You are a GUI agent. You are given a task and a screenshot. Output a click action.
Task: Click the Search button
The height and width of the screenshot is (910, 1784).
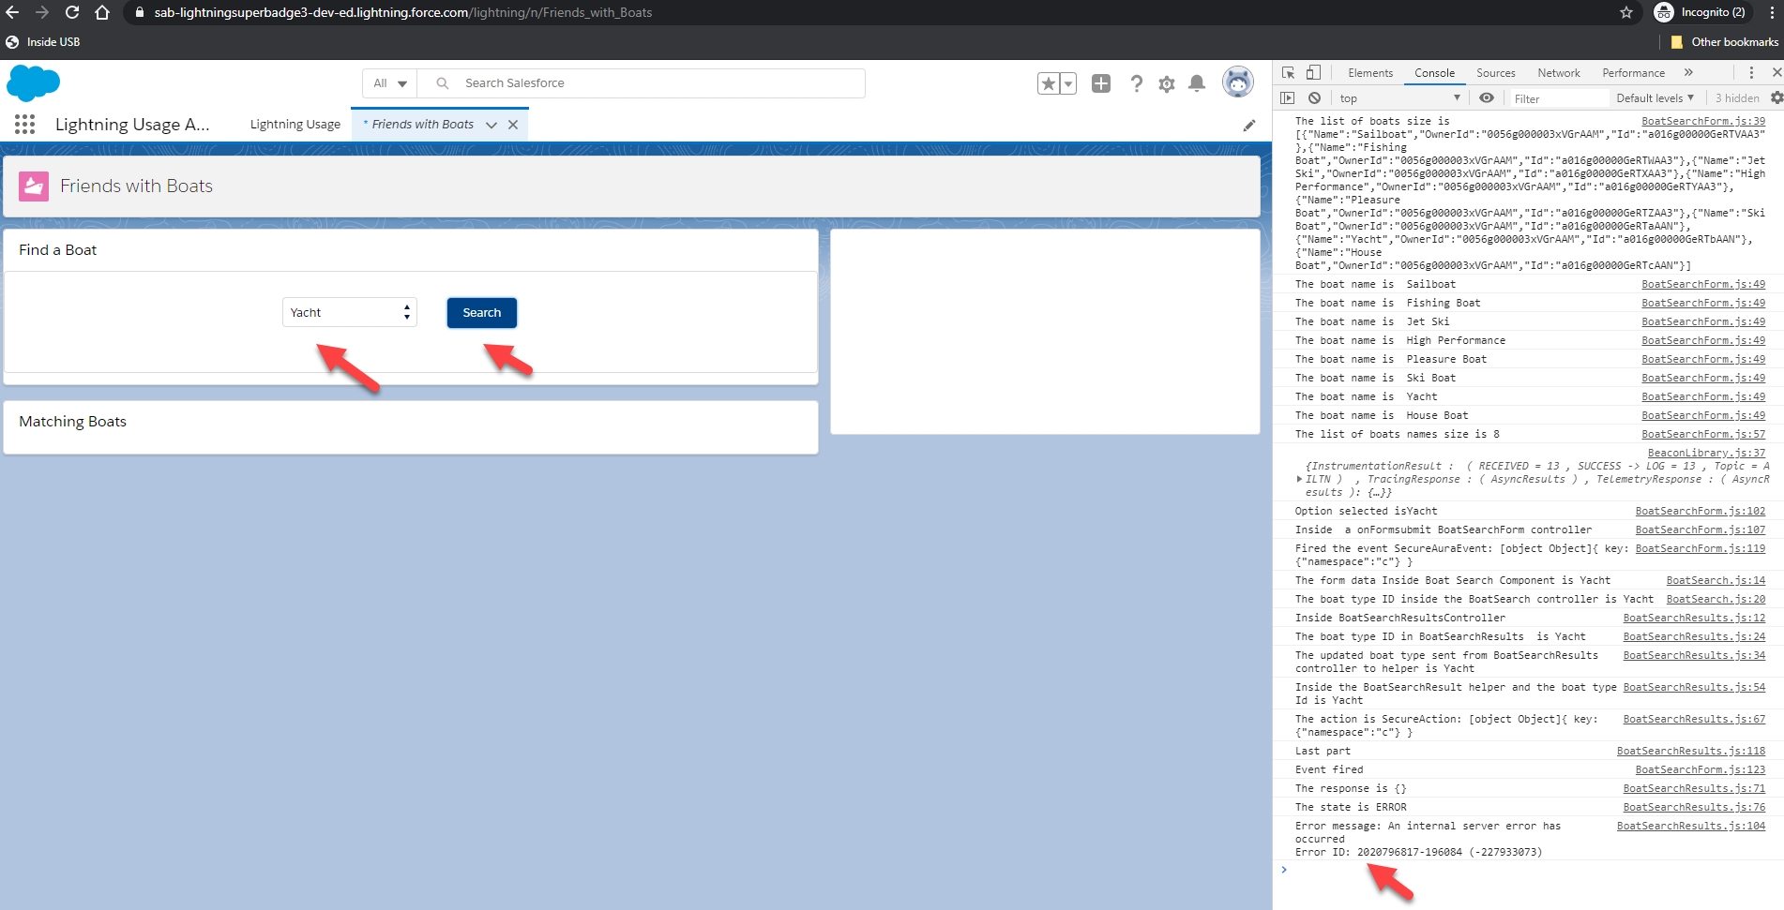[x=482, y=313]
